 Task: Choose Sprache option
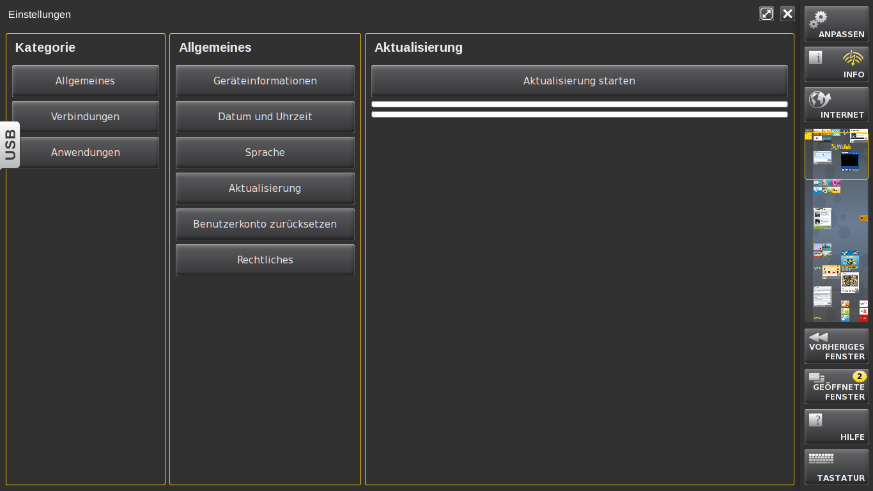coord(265,153)
